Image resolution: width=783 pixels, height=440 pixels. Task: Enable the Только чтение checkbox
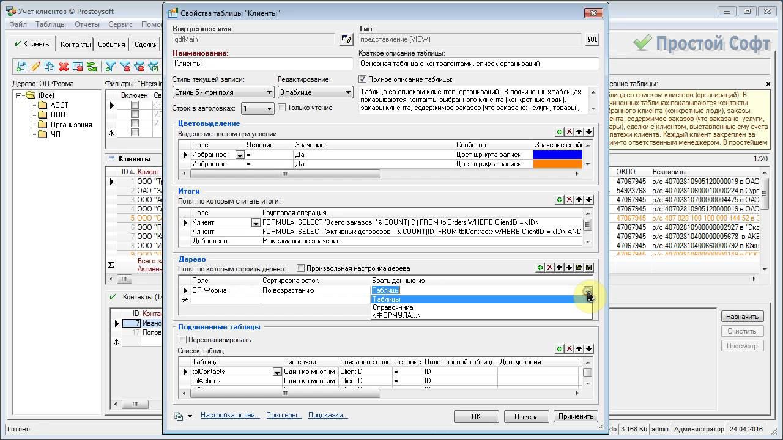pos(282,108)
